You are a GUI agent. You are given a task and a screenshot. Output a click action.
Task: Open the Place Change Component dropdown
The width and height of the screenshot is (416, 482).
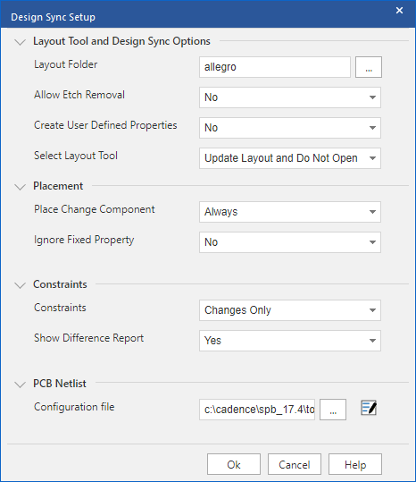click(x=290, y=212)
